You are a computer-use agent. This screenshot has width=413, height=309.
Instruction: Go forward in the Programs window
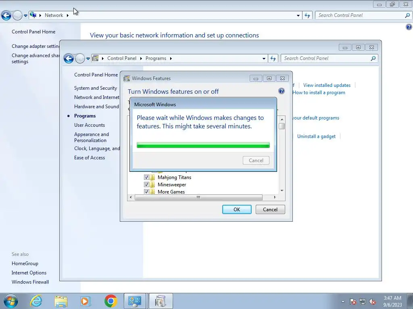[80, 58]
